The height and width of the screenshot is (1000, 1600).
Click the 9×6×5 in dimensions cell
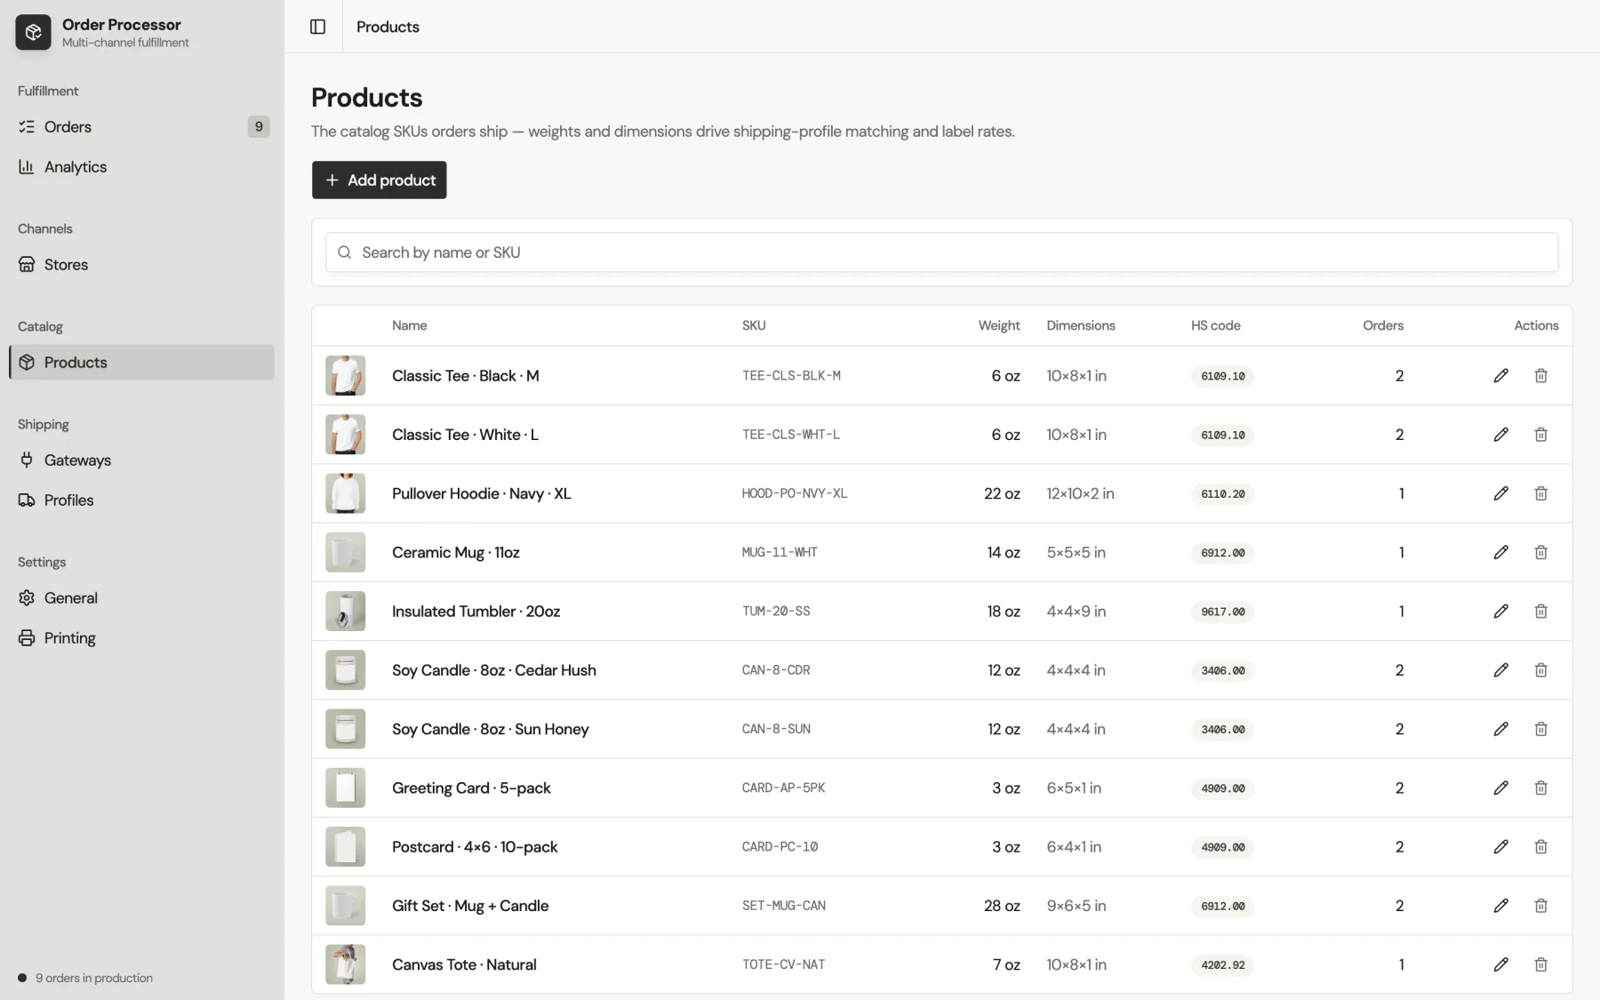click(x=1076, y=906)
